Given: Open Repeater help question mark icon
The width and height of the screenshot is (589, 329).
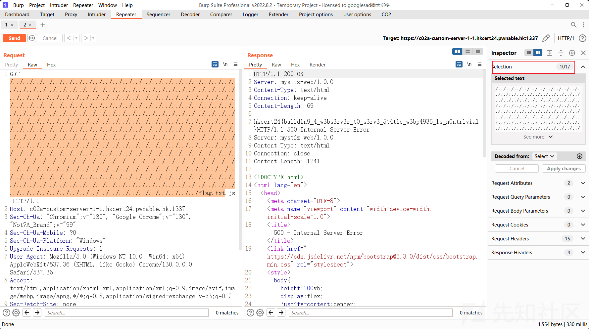Looking at the screenshot, I should tap(582, 38).
